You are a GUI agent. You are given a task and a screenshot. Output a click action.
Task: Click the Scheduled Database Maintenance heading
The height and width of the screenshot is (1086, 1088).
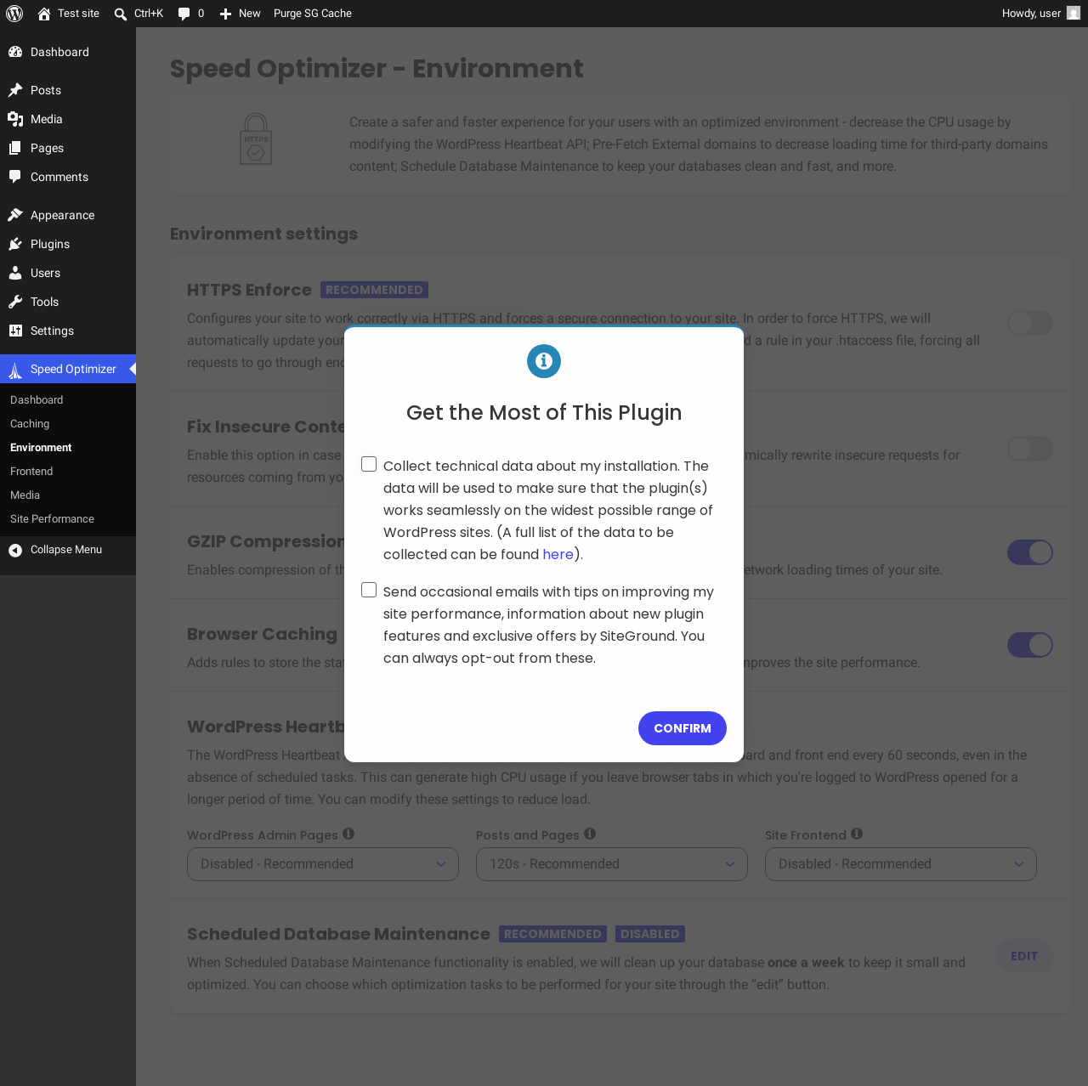coord(338,934)
